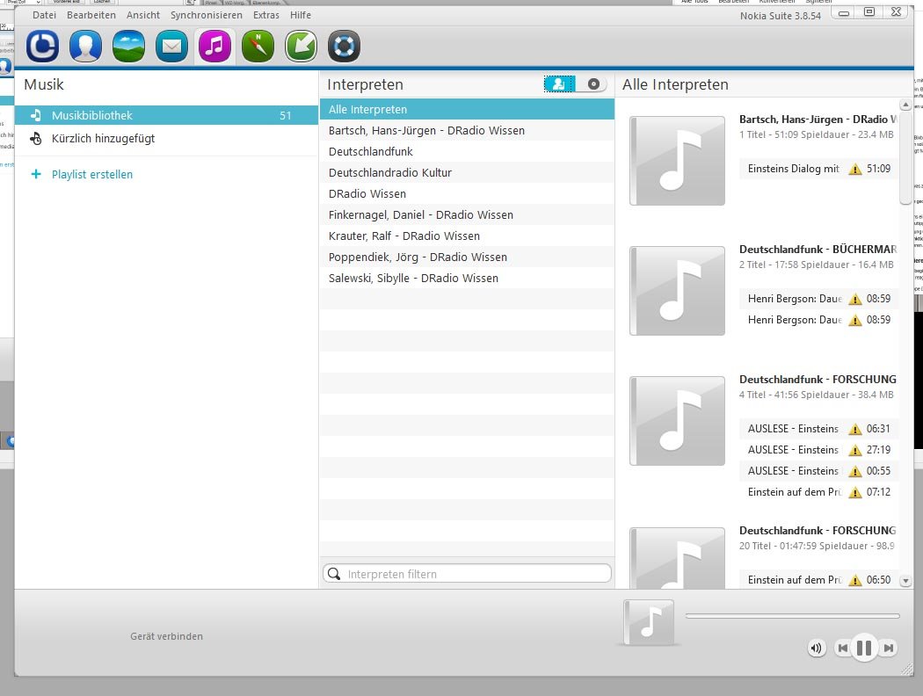Select Alle Interpreten in the list

[467, 110]
